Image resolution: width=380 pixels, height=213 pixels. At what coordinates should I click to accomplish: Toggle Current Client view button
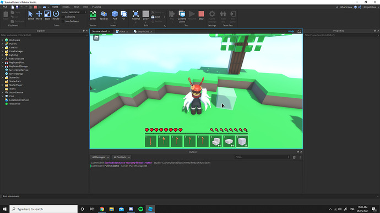click(182, 16)
